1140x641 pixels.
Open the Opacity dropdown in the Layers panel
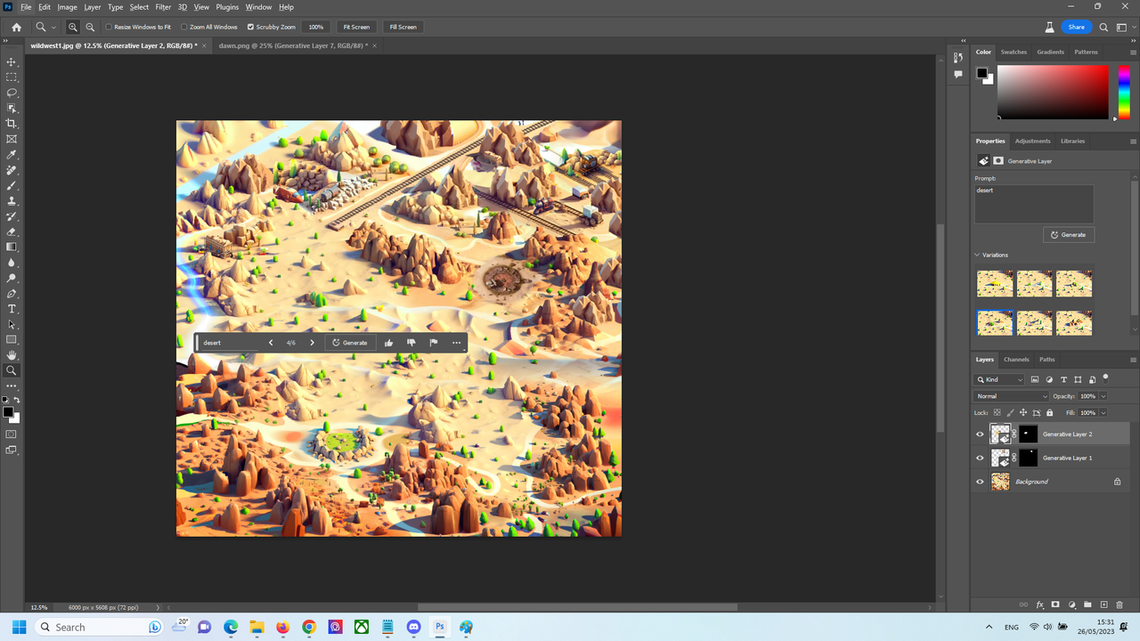pos(1103,396)
